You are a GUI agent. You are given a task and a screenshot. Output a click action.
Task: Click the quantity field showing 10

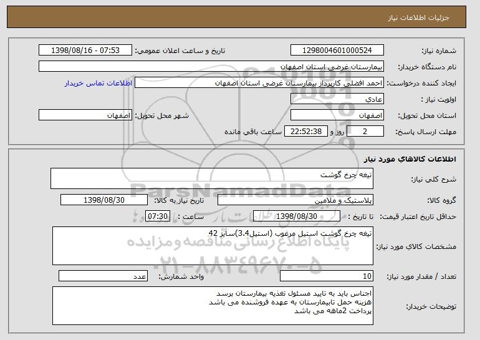327,276
